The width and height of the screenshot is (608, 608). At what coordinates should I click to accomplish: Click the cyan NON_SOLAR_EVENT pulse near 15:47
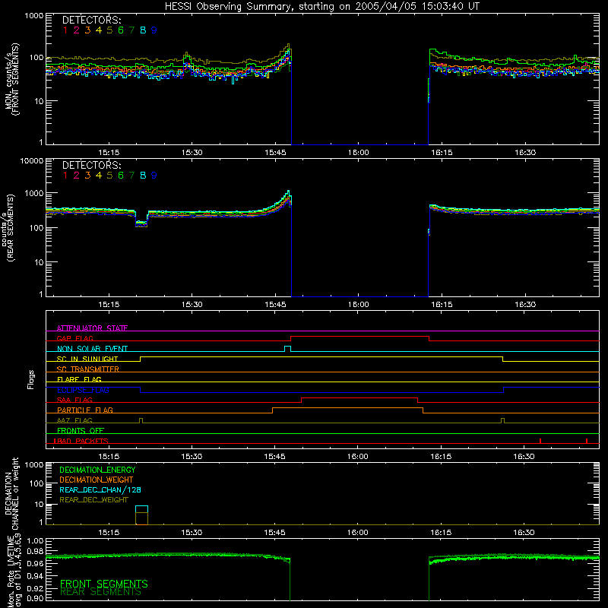click(x=288, y=349)
